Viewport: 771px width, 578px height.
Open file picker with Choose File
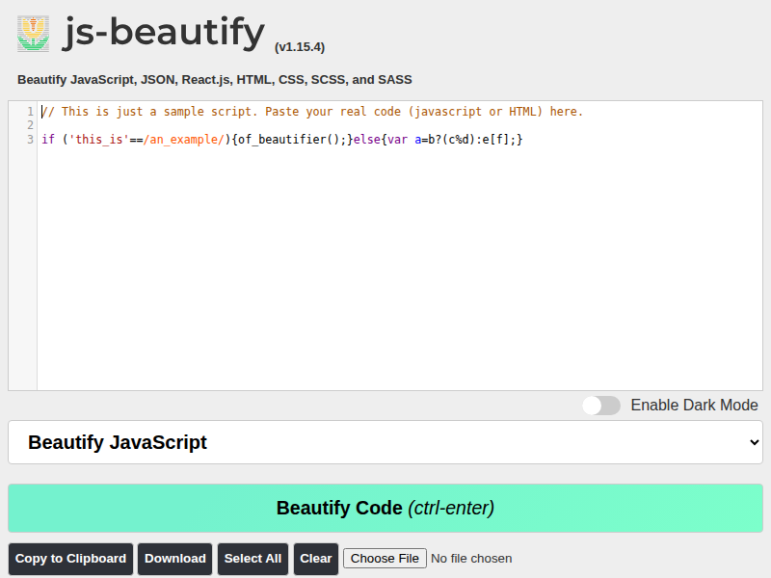385,559
